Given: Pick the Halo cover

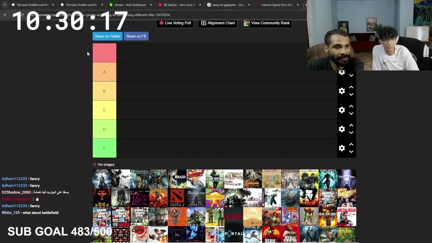Looking at the screenshot, I should [x=196, y=217].
